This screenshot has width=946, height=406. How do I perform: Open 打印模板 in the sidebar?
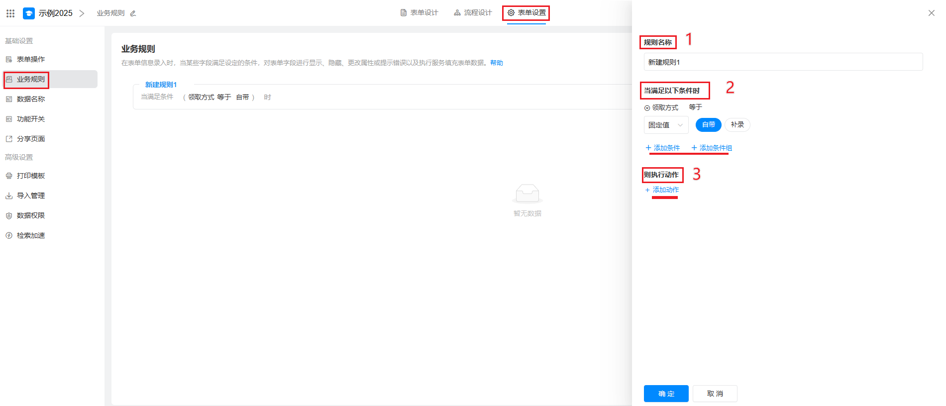pos(30,176)
